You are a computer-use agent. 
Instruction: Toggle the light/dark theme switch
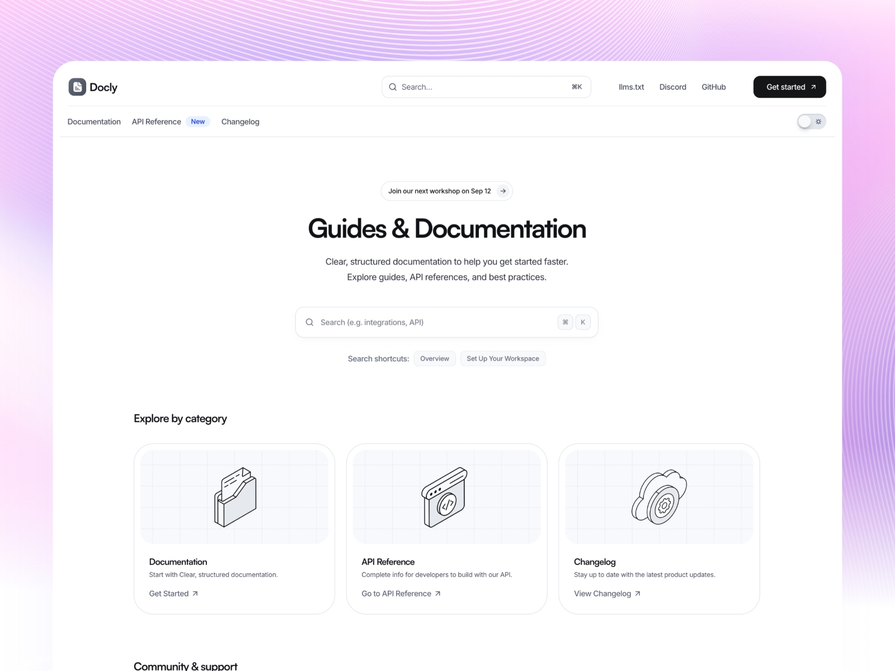click(811, 121)
